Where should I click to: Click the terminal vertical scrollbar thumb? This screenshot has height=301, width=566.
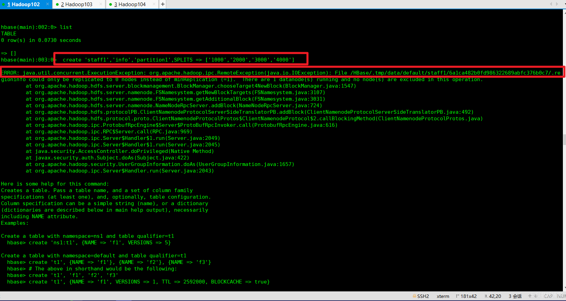click(x=565, y=140)
